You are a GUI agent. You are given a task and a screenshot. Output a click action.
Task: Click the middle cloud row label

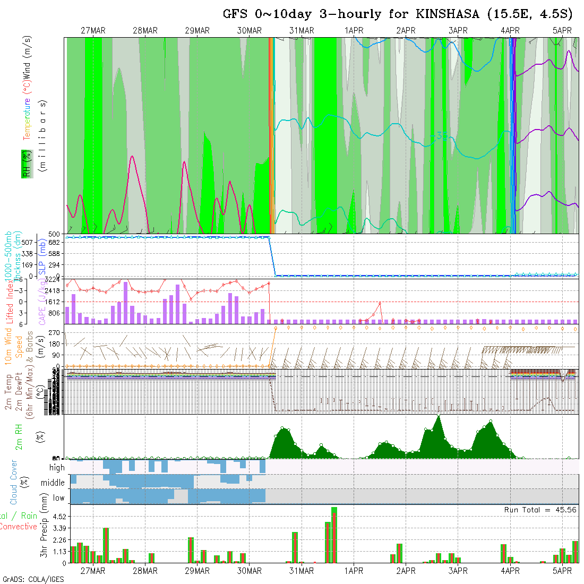tap(53, 483)
